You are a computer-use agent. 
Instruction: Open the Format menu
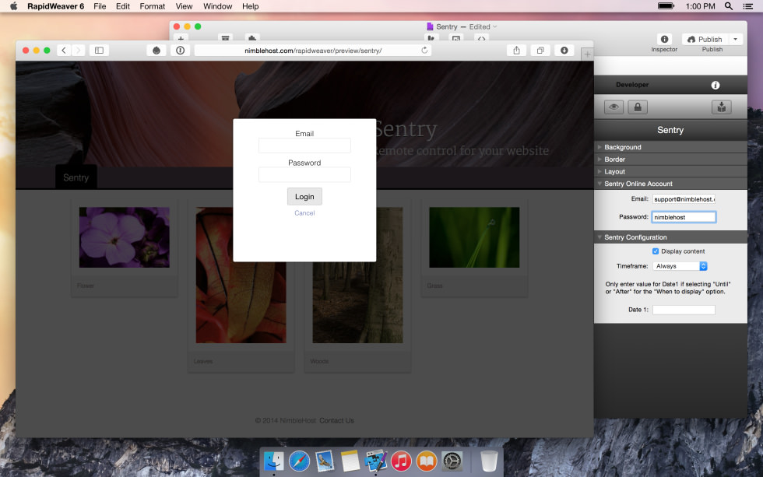(153, 6)
